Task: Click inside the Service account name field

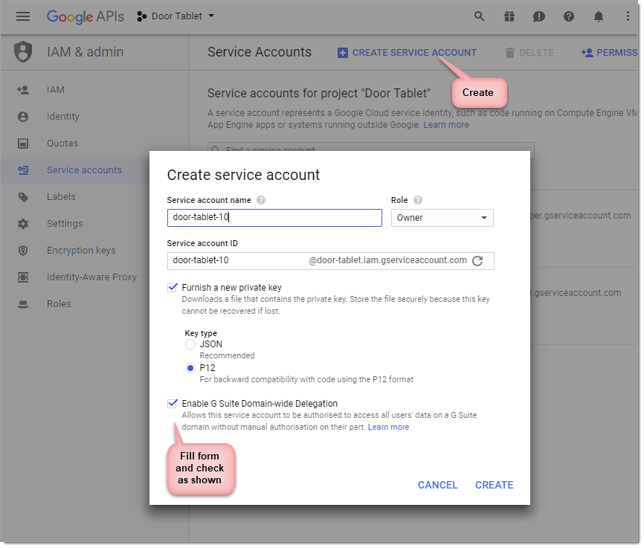Action: pyautogui.click(x=274, y=218)
